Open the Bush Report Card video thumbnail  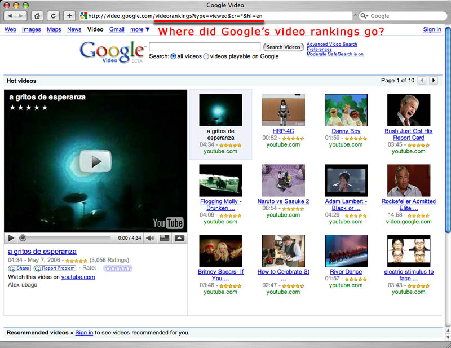tap(409, 110)
